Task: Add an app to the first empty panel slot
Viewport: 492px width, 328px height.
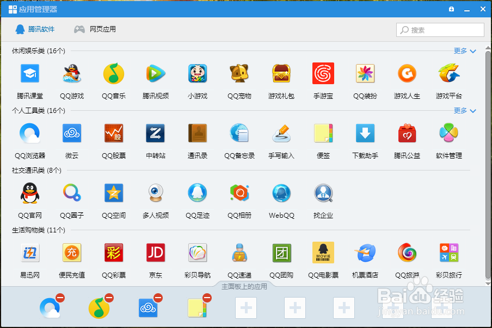Action: [x=246, y=308]
